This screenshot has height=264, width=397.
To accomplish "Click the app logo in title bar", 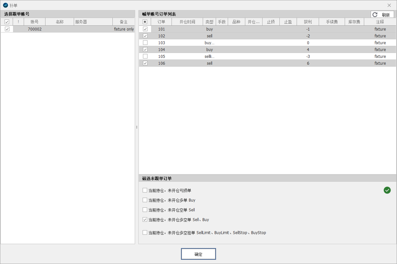I will 5,5.
